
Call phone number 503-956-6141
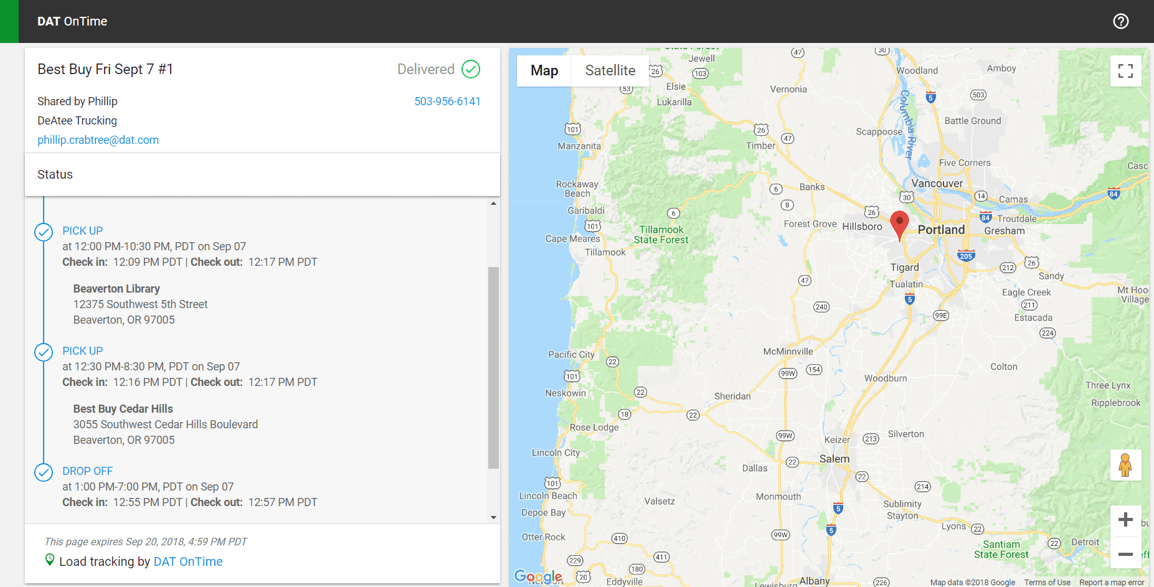(x=447, y=101)
